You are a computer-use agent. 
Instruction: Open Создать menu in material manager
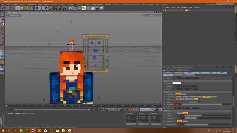(11, 113)
